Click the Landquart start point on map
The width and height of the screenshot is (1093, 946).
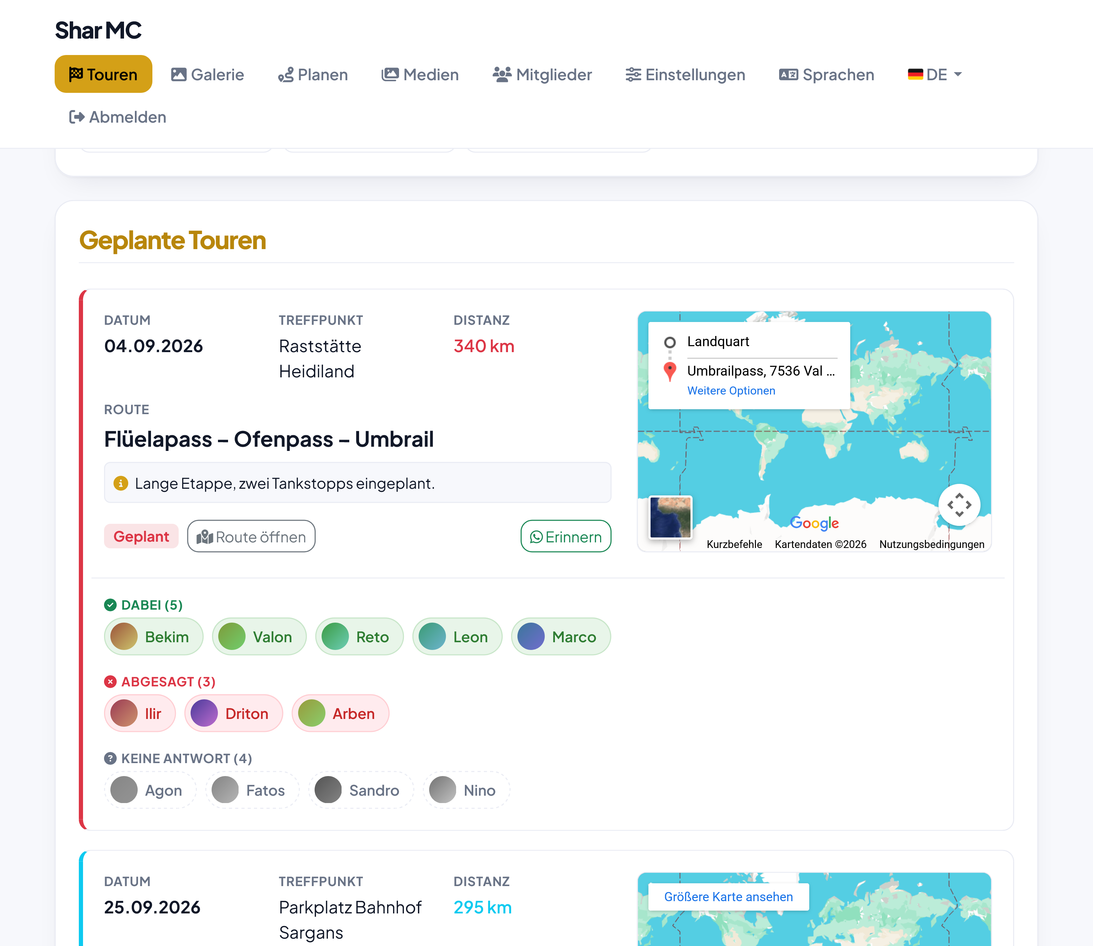718,342
